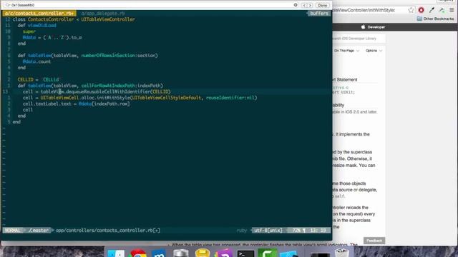Click the Done button in search bar
This screenshot has height=257, width=458.
323,5
